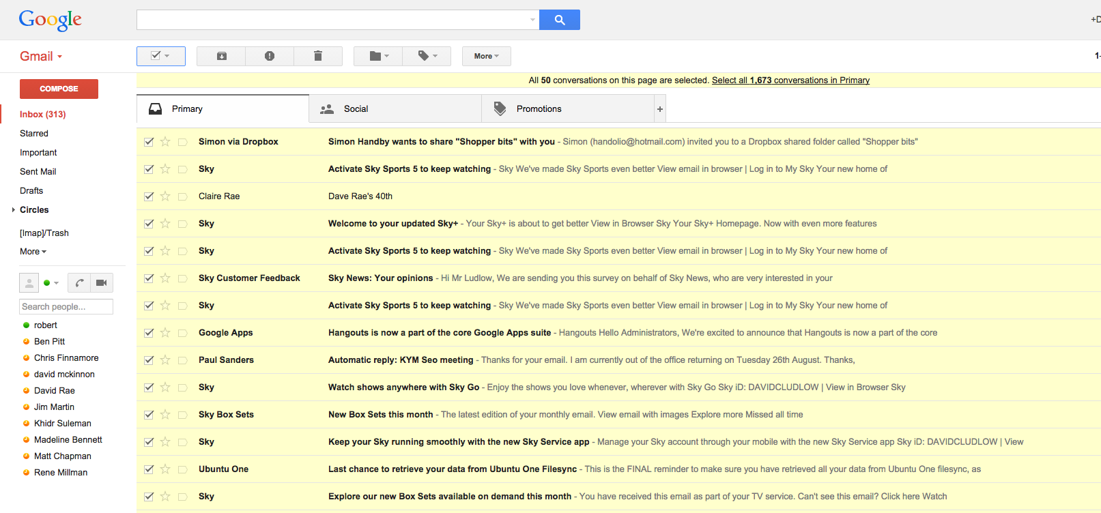Open the Dave Rae's 40th email
Screen dimensions: 1101x513
(360, 196)
